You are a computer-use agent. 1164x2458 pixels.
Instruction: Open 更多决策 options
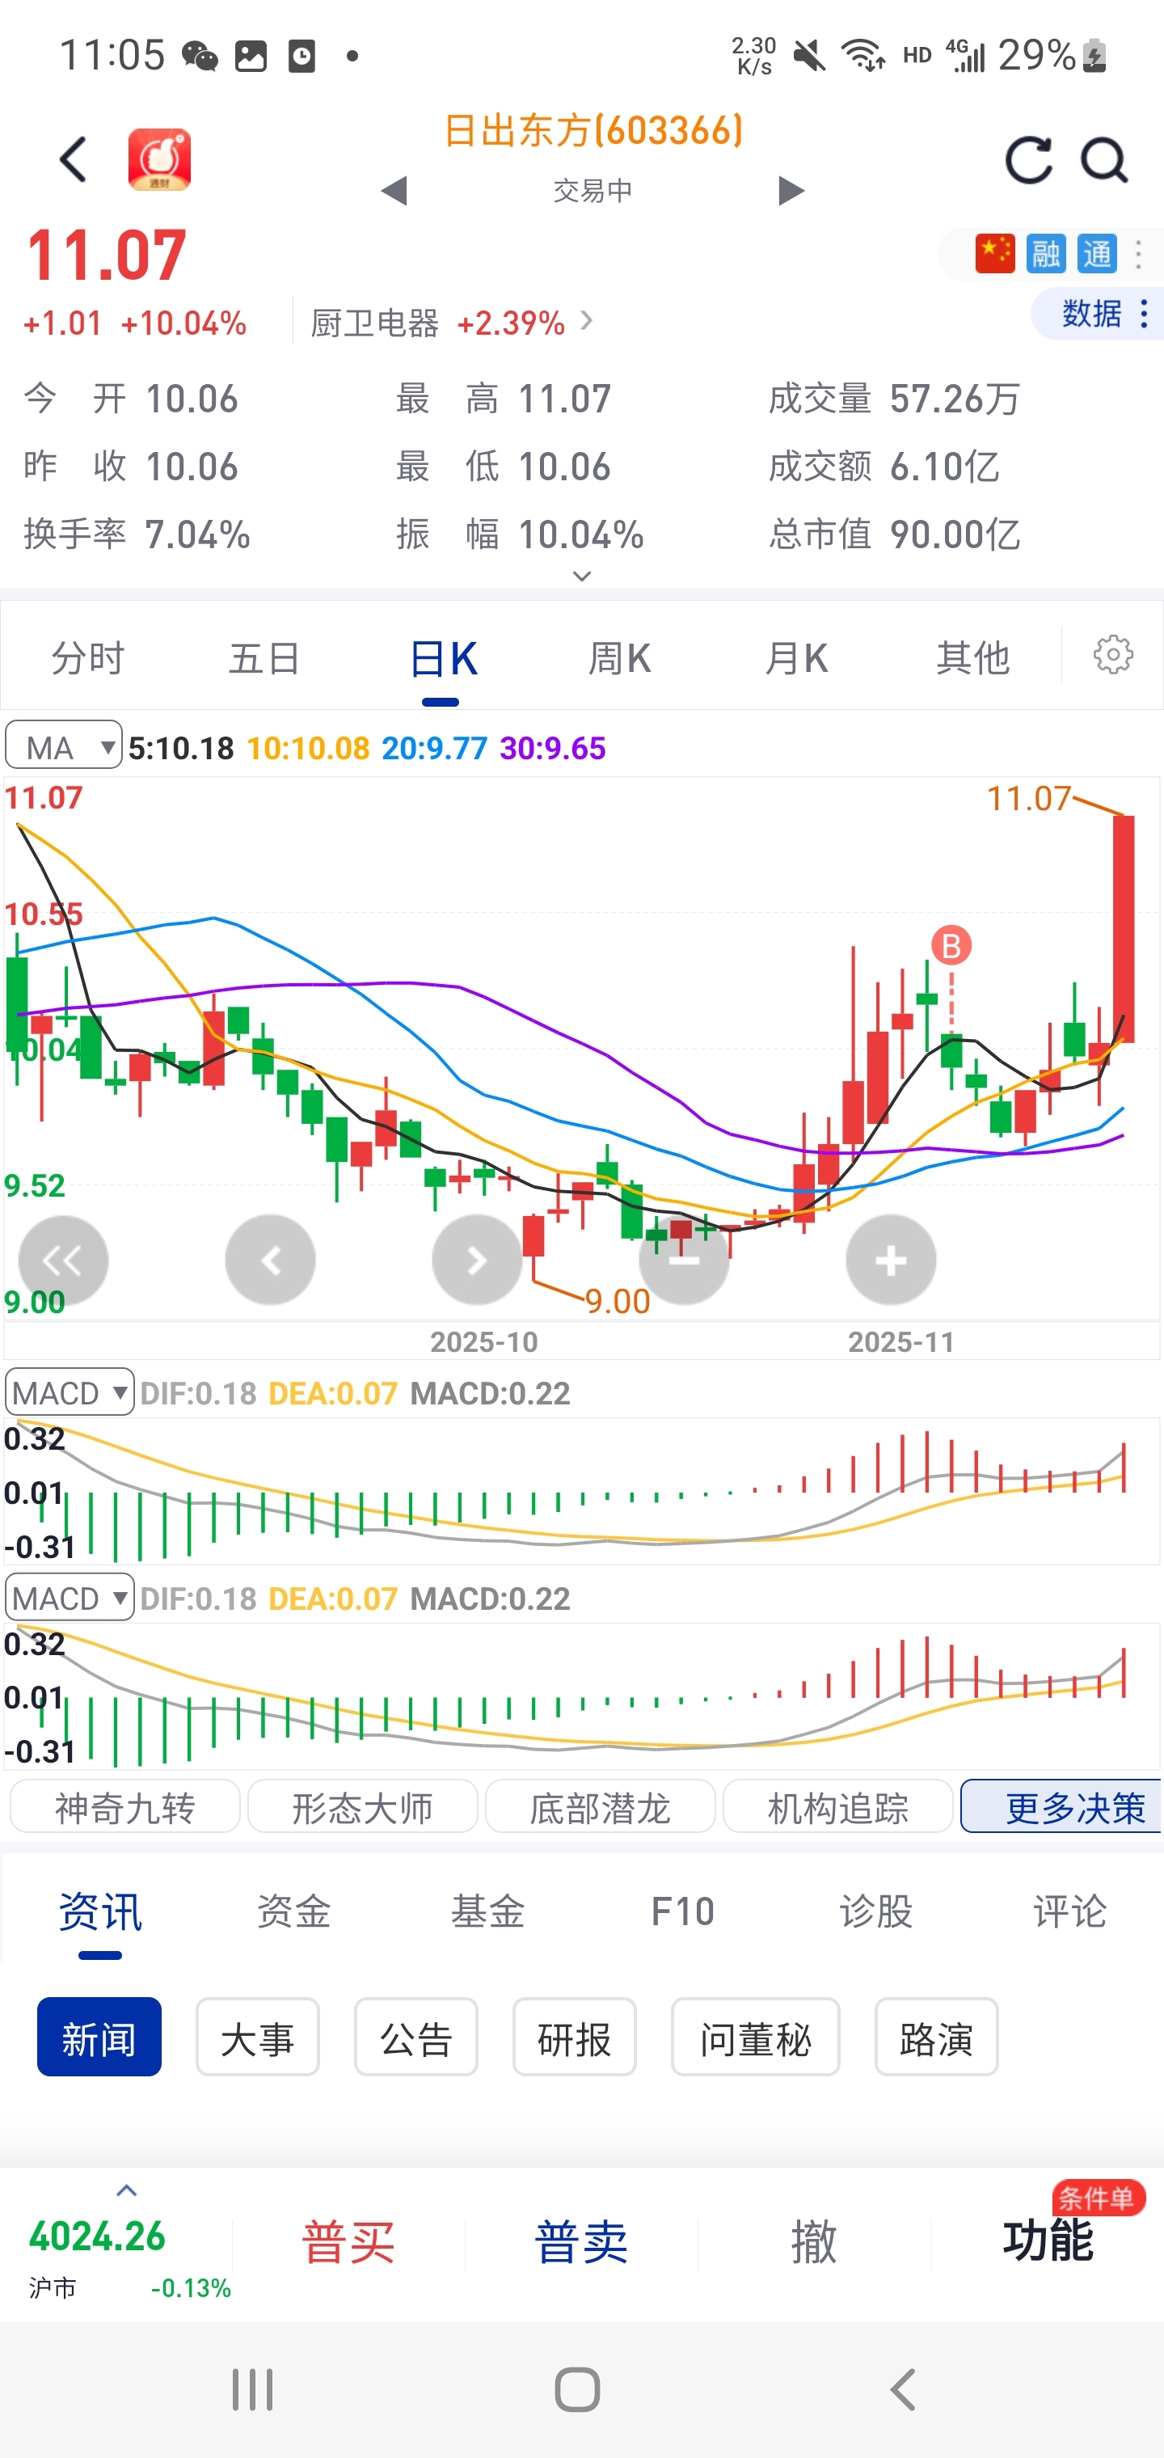(x=1062, y=1806)
